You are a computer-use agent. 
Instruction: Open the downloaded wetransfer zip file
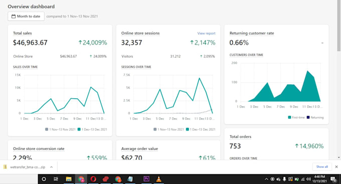click(x=28, y=167)
